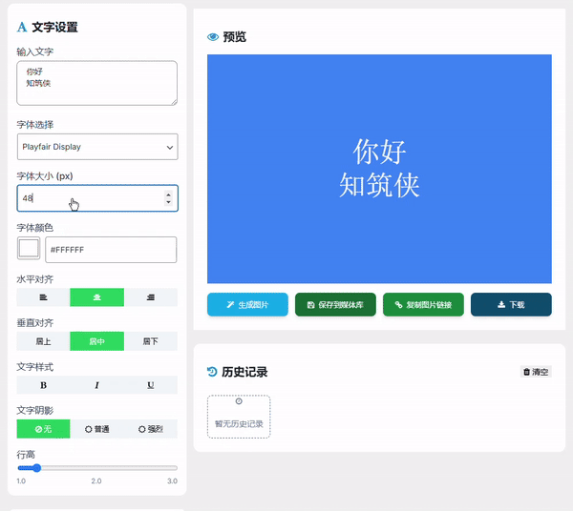Toggle underline text style
Viewport: 573px width, 511px height.
pyautogui.click(x=150, y=385)
